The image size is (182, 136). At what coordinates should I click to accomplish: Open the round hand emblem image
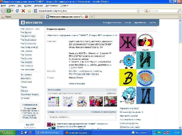146,78
